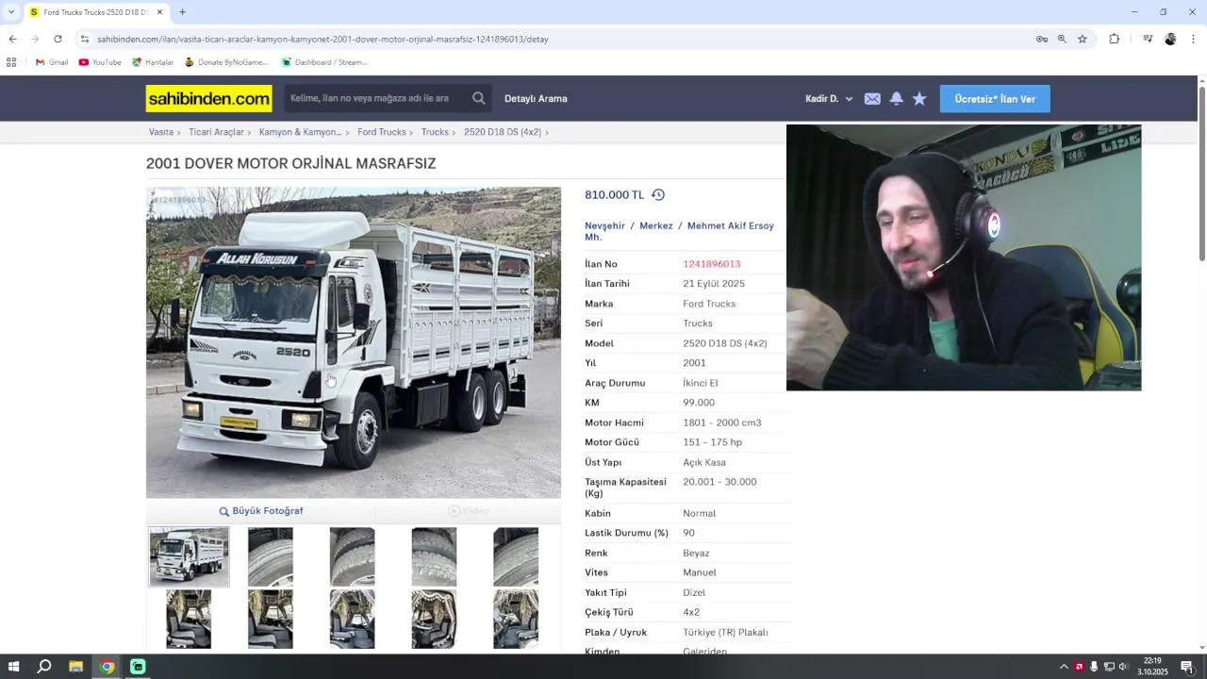Screen dimensions: 1207x679
Task: Open Donate ByNoGame bookmark
Action: tap(226, 62)
